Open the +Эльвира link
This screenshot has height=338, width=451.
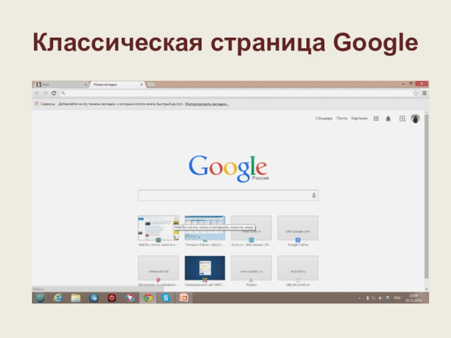[323, 118]
